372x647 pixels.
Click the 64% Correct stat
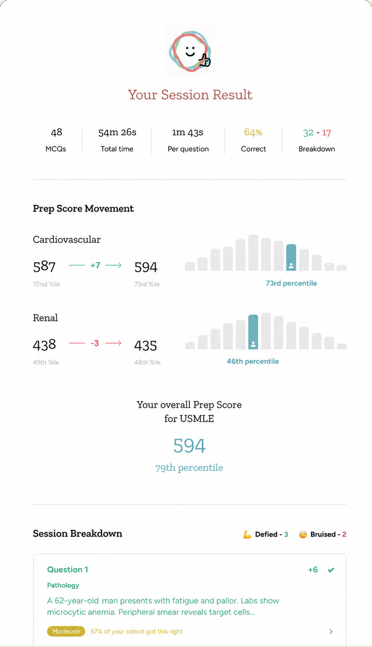pos(253,140)
